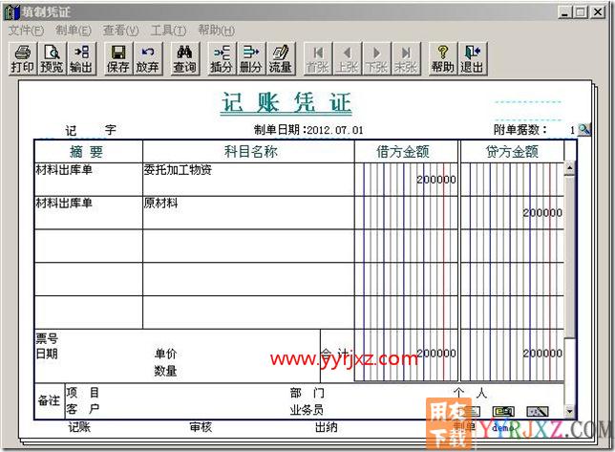Click the 数量 label
Screen dimensions: 615x452
165,371
